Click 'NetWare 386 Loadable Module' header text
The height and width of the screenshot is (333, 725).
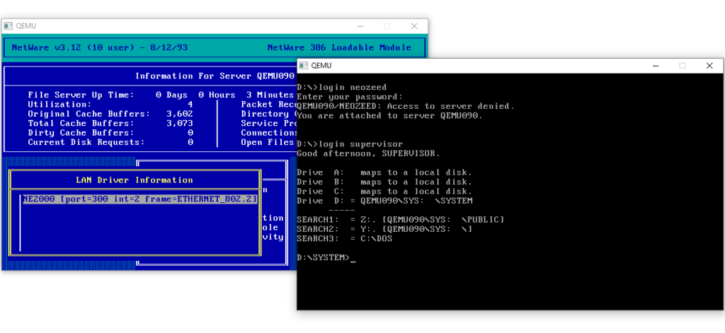click(x=339, y=47)
